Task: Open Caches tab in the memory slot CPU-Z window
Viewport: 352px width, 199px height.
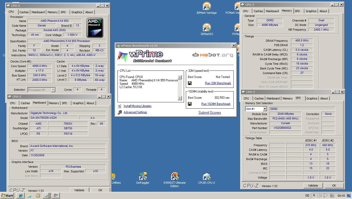Action: tap(259, 98)
